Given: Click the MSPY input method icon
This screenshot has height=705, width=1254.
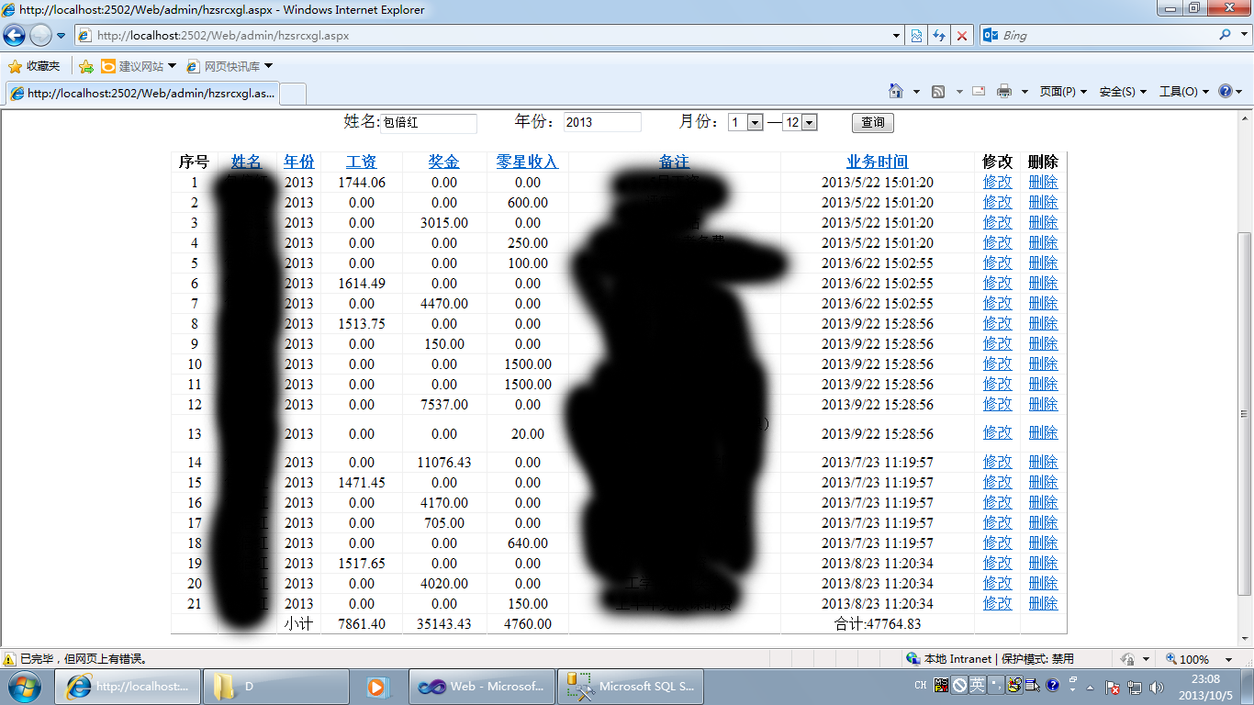Looking at the screenshot, I should coord(941,686).
